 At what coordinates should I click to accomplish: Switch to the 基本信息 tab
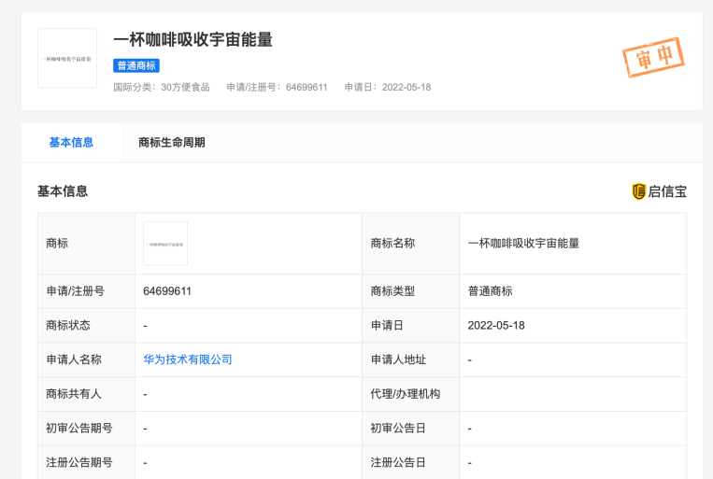[71, 143]
